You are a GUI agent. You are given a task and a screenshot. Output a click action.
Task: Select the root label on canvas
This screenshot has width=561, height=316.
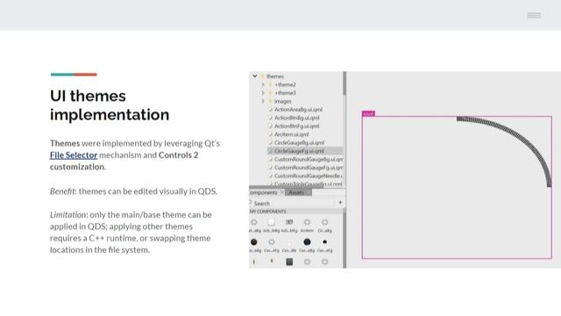(x=368, y=113)
